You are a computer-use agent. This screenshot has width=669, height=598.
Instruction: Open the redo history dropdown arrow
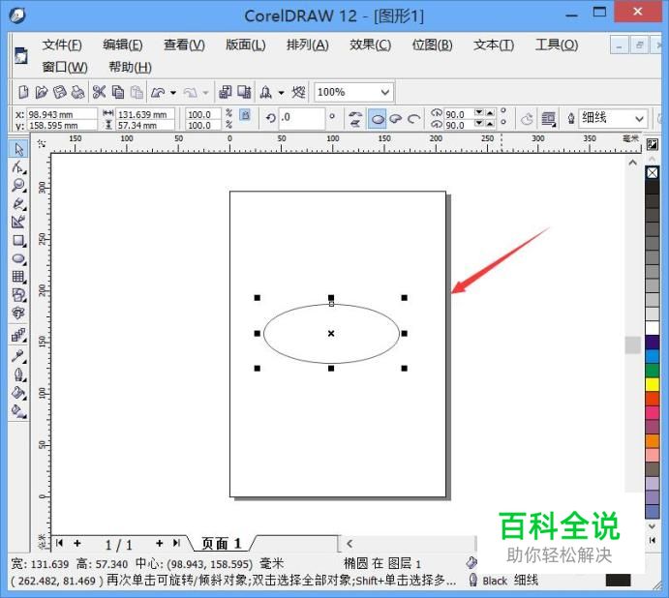pos(205,92)
